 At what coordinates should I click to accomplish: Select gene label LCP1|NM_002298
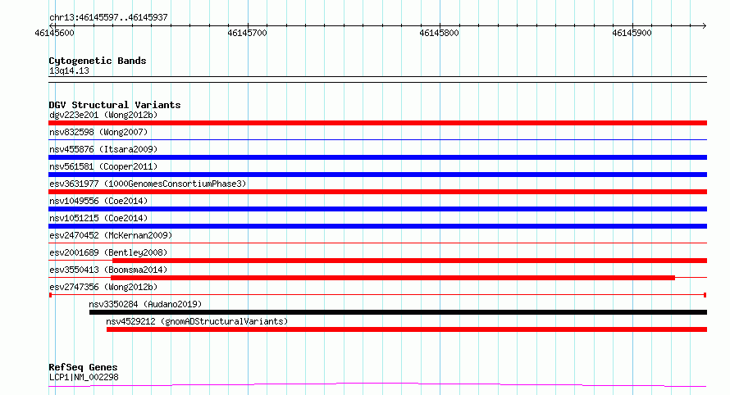[x=84, y=377]
